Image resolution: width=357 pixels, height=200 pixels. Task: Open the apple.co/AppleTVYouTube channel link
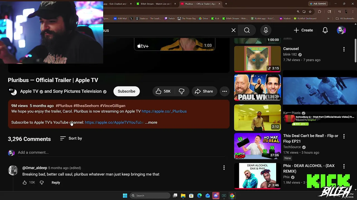click(x=114, y=122)
